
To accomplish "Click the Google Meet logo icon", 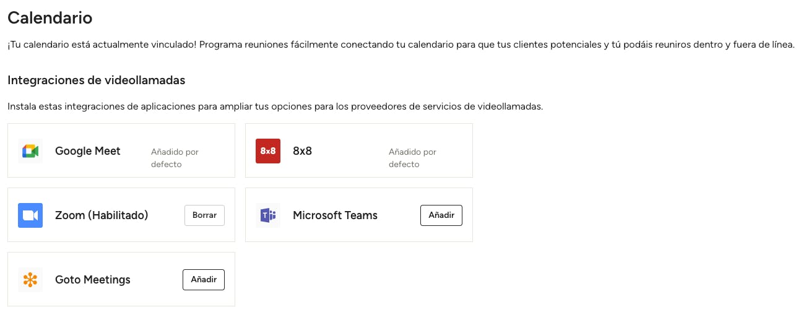I will (x=30, y=151).
